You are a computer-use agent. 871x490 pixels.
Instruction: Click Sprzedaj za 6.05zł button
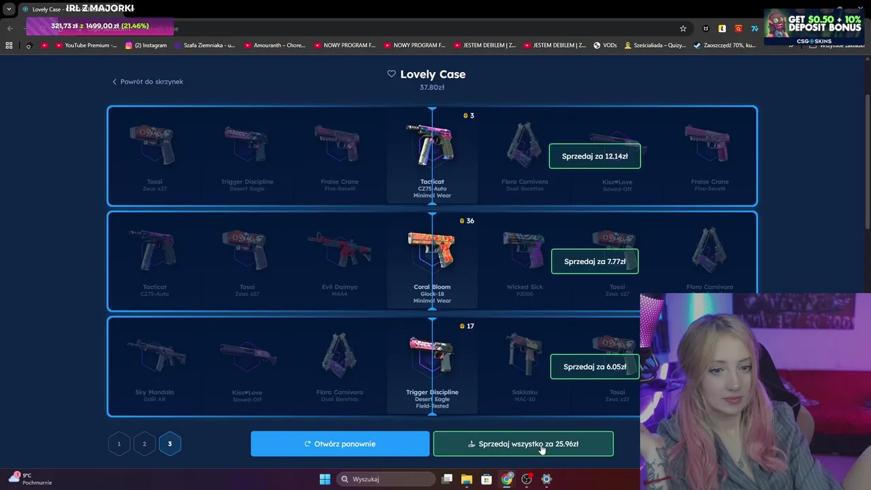[x=595, y=367]
